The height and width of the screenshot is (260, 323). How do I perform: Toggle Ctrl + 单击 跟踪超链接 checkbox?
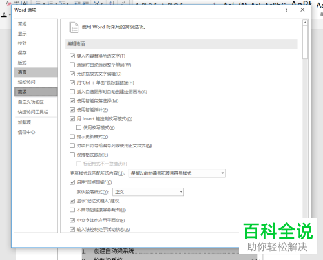coord(72,83)
